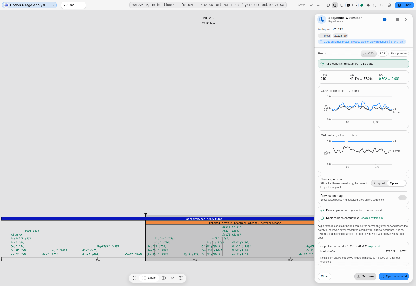Click the redo arrow icon
Screen dimensions: 416x286
click(318, 5)
